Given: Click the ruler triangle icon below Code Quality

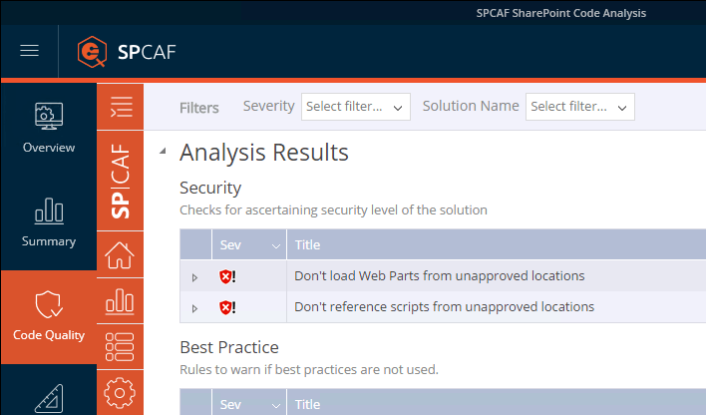Looking at the screenshot, I should [49, 398].
